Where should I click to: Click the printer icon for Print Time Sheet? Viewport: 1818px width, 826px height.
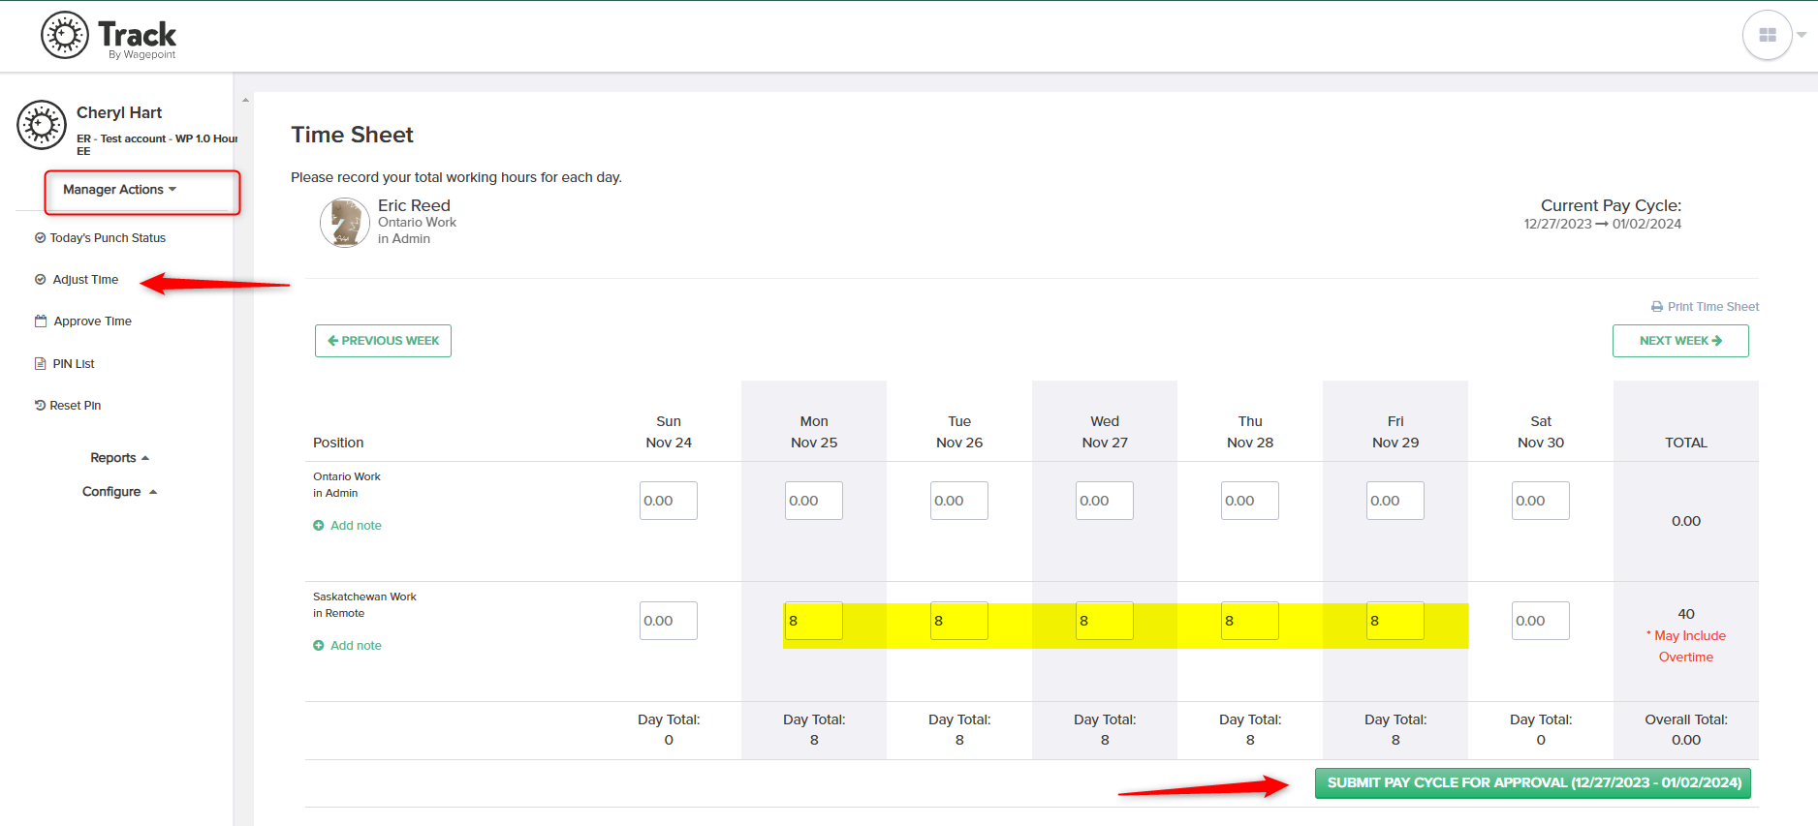click(1656, 307)
